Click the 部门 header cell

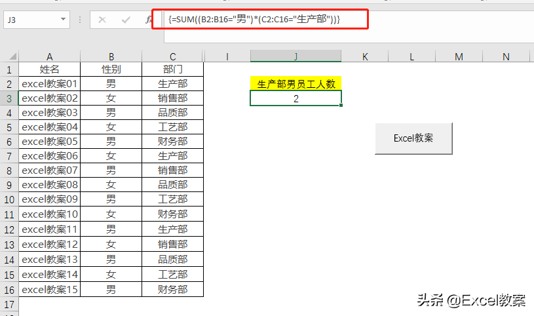pos(173,69)
